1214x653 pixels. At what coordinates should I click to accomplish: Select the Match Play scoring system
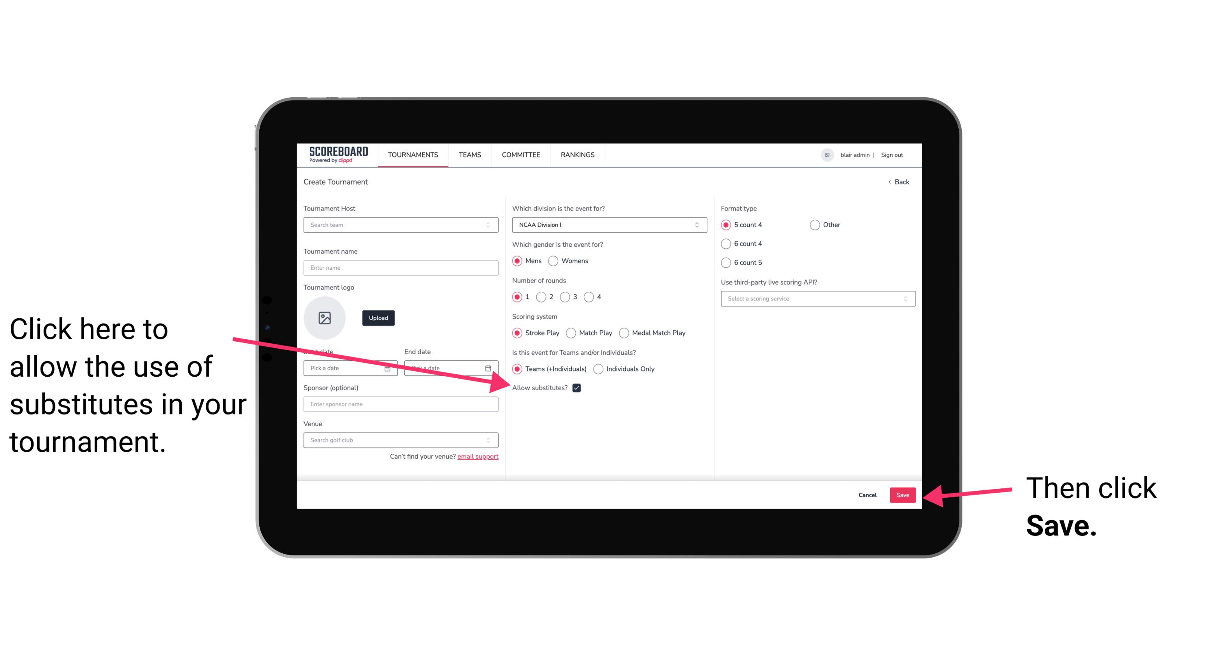(571, 332)
